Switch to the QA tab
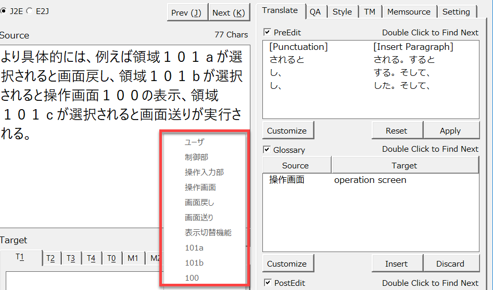Viewport: 493px width, 290px height. click(315, 11)
